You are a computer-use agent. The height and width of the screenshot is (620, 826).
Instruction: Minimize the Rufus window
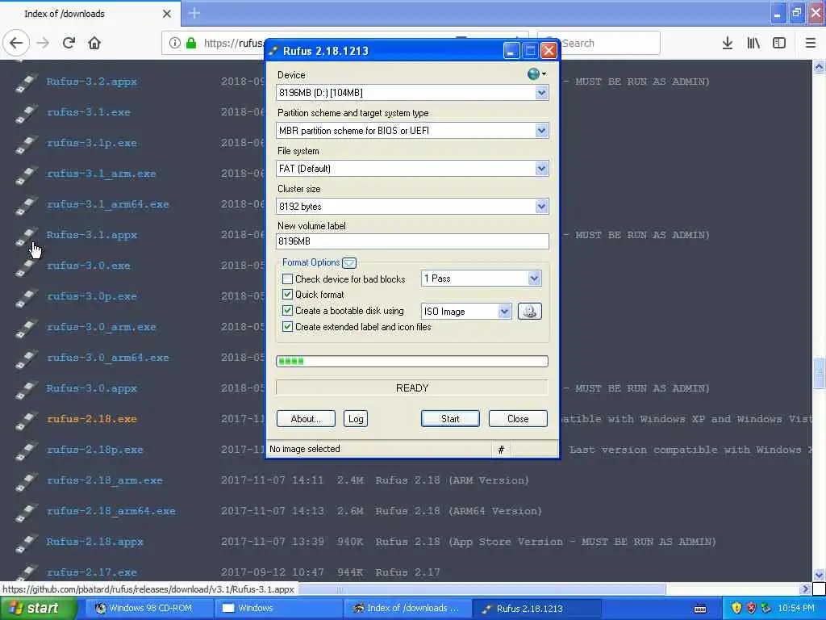point(511,51)
